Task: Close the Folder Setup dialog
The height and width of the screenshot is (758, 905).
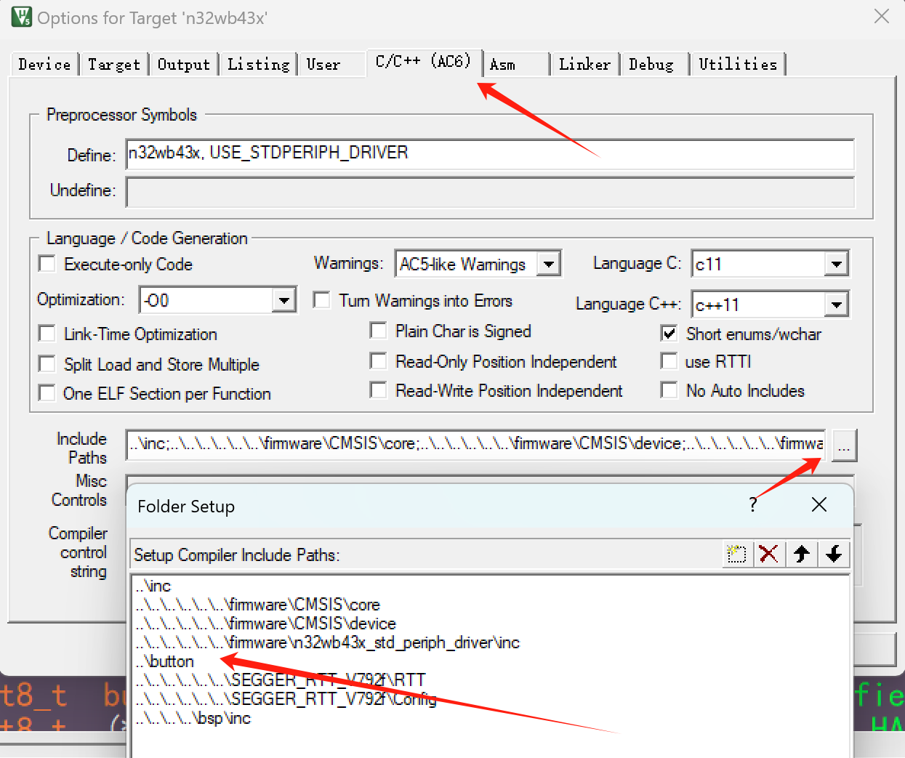Action: (818, 504)
